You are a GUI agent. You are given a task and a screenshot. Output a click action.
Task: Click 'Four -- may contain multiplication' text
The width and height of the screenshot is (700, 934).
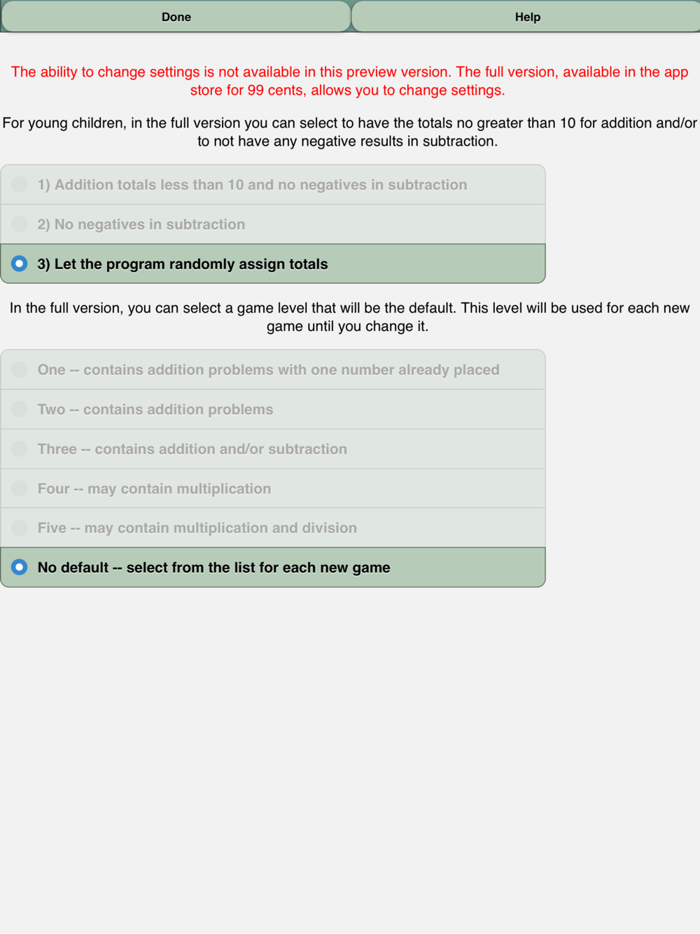coord(154,489)
